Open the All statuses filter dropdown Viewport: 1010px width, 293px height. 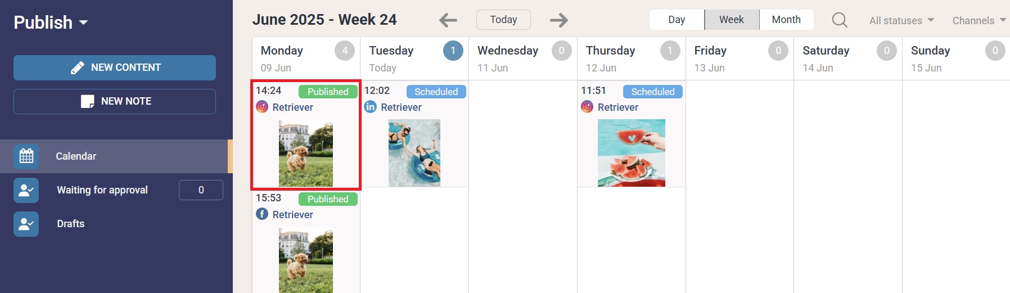pos(901,20)
